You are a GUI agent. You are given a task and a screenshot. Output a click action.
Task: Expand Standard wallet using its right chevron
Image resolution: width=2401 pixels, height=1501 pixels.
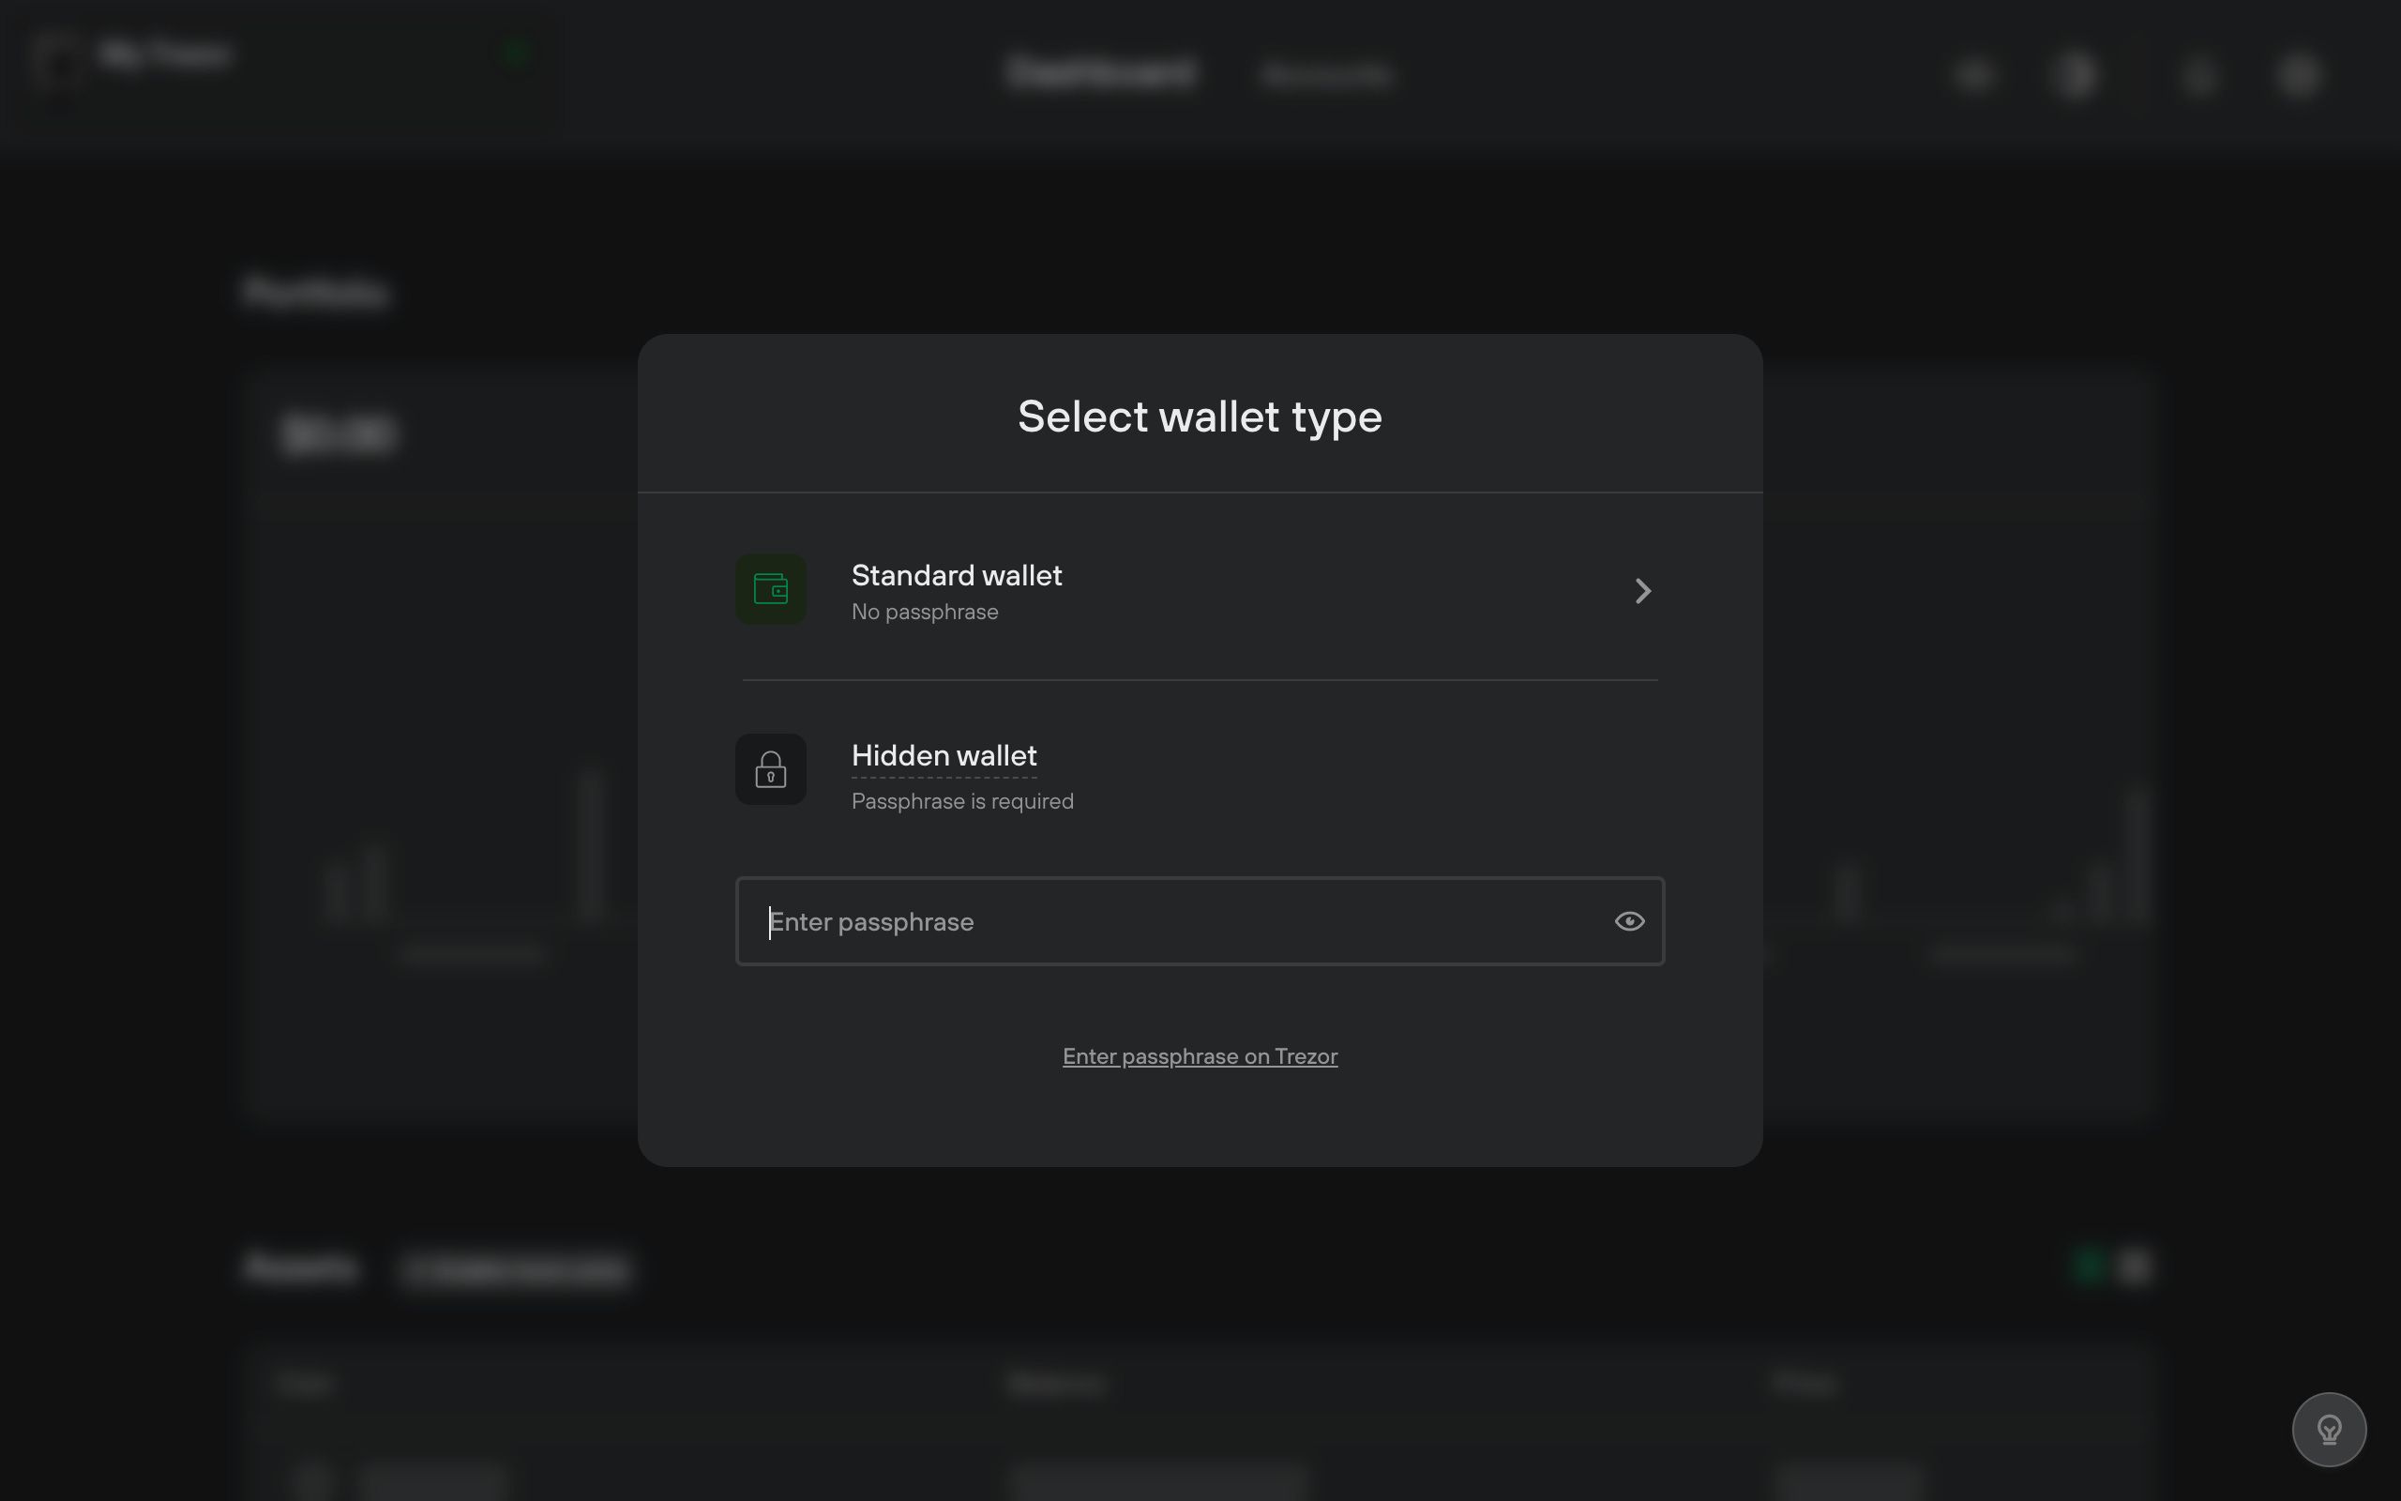click(1642, 590)
